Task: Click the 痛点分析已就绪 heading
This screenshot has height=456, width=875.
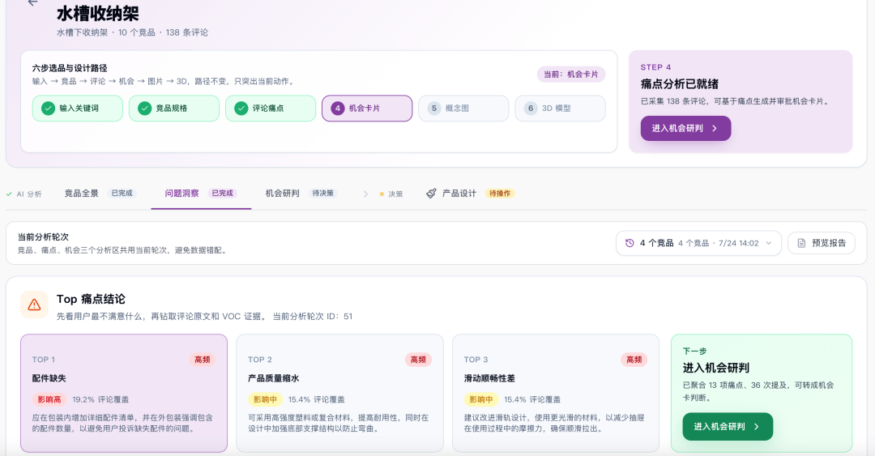Action: pyautogui.click(x=680, y=83)
